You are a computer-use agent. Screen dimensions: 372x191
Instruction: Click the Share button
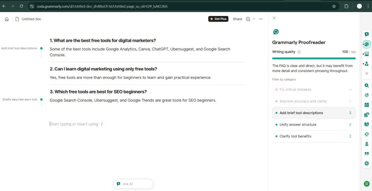(238, 19)
